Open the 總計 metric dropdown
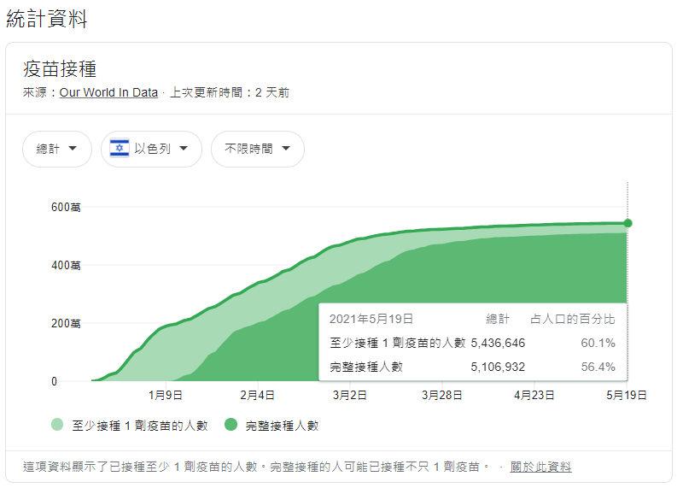This screenshot has height=488, width=677. (x=57, y=149)
